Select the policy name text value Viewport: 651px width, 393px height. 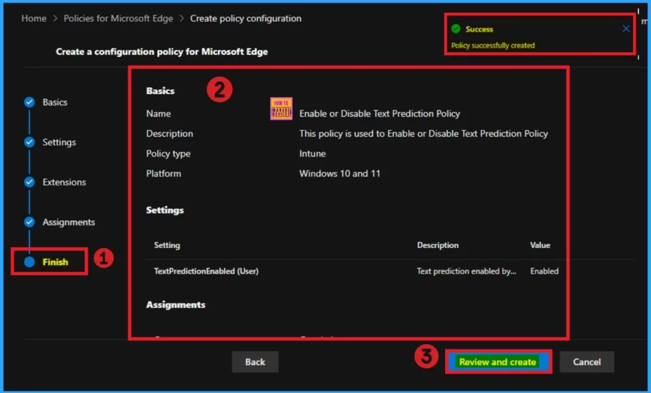pyautogui.click(x=380, y=113)
